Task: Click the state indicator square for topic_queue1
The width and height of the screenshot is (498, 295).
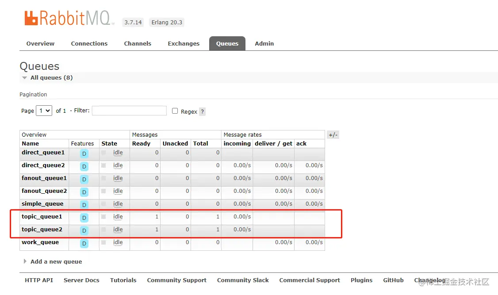Action: point(103,217)
